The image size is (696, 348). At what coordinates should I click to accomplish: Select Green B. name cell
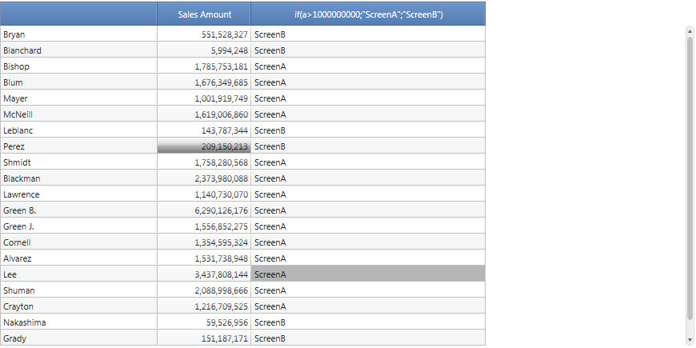point(78,210)
